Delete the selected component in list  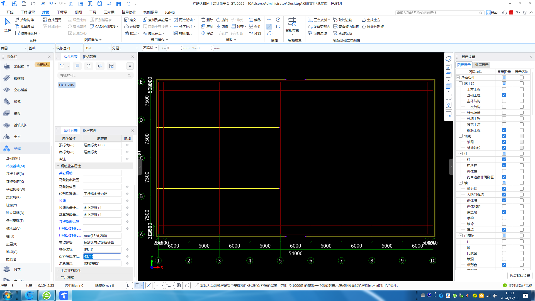click(88, 66)
